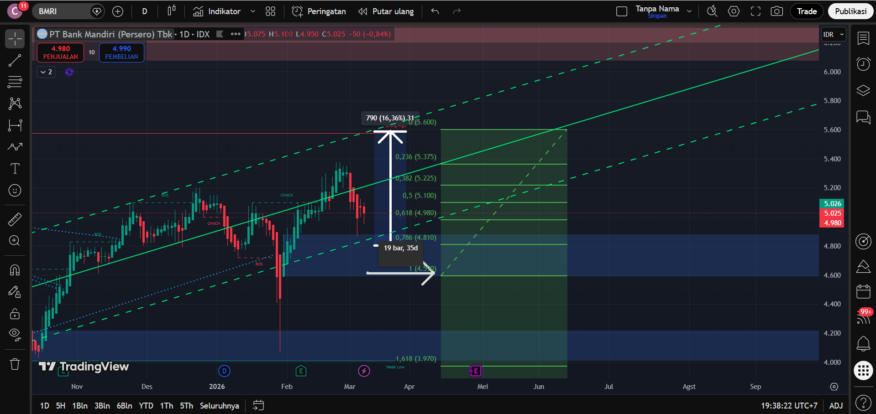Image resolution: width=876 pixels, height=414 pixels.
Task: Select the crosshair cursor tool
Action: coord(15,39)
